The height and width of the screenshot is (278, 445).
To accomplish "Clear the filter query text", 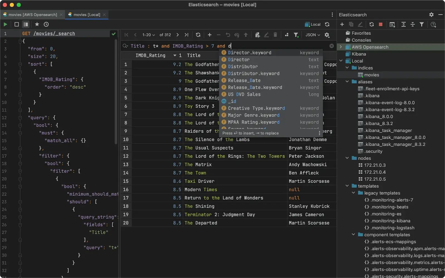I will click(x=332, y=46).
